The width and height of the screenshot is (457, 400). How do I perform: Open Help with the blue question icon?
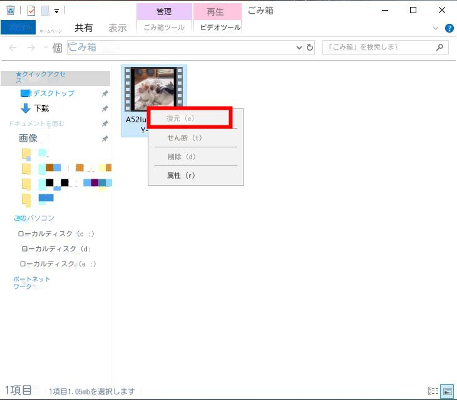[x=449, y=28]
